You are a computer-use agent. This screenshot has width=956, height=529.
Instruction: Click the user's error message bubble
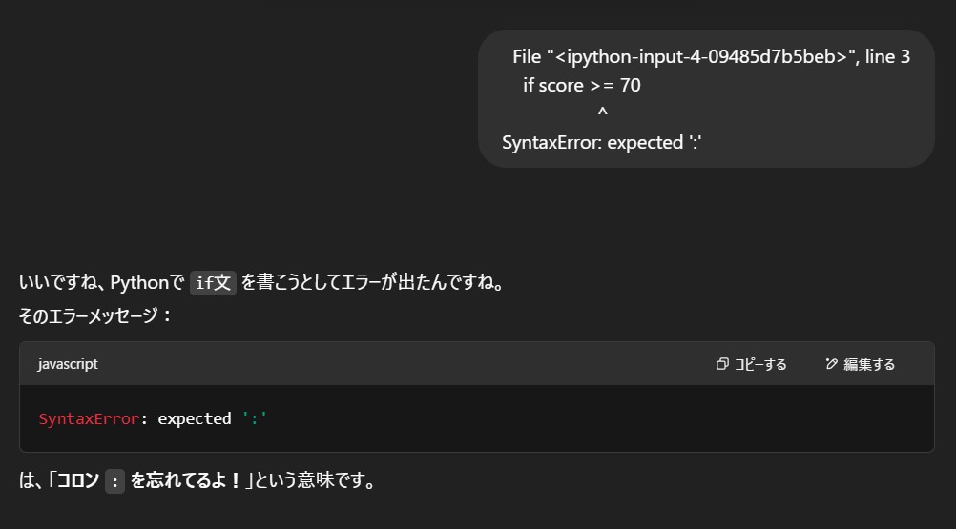[706, 99]
